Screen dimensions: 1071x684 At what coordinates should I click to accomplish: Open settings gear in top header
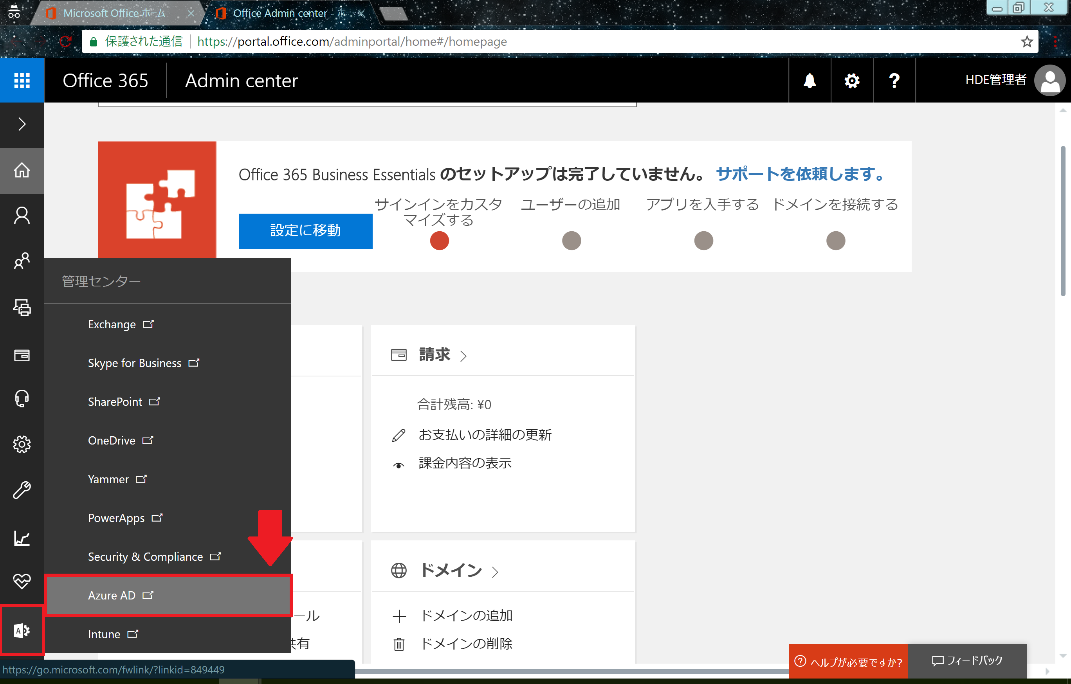coord(852,81)
